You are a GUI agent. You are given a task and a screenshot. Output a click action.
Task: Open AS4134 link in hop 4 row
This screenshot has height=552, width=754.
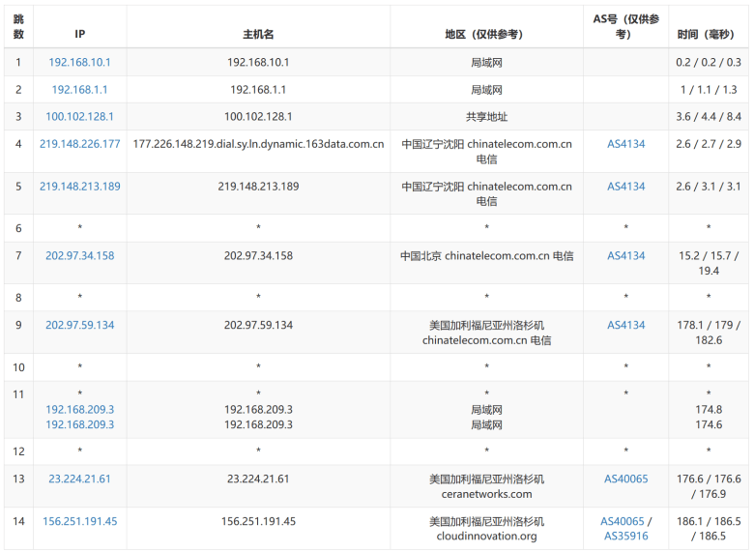[626, 144]
